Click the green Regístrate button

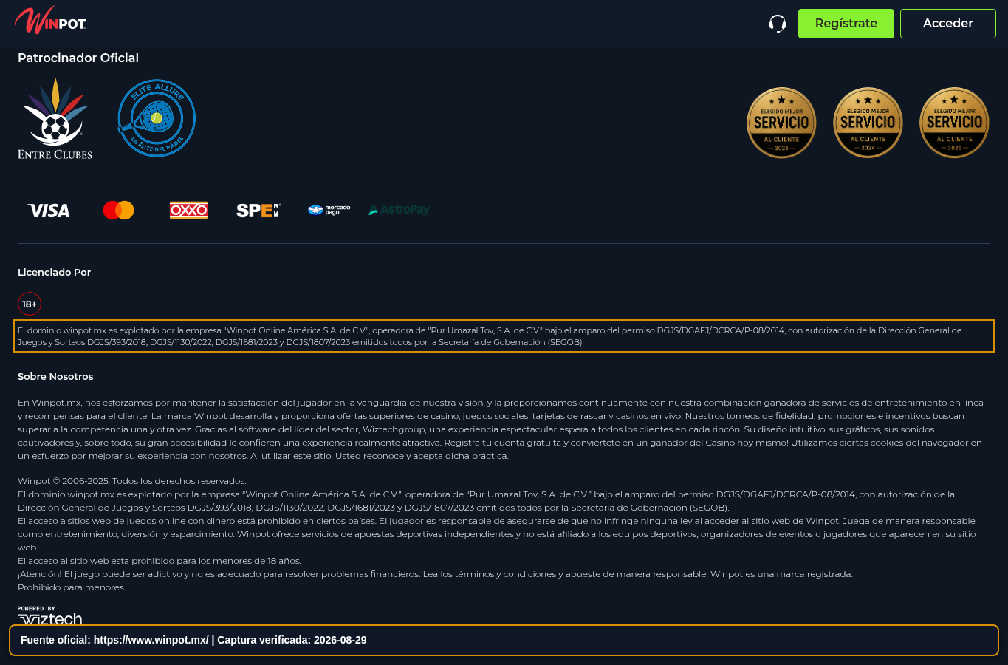tap(846, 24)
